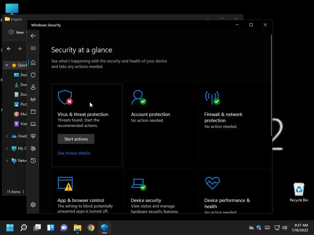The height and width of the screenshot is (235, 314).
Task: Click the Windows Security tray icon with red X
Action: (x=259, y=228)
